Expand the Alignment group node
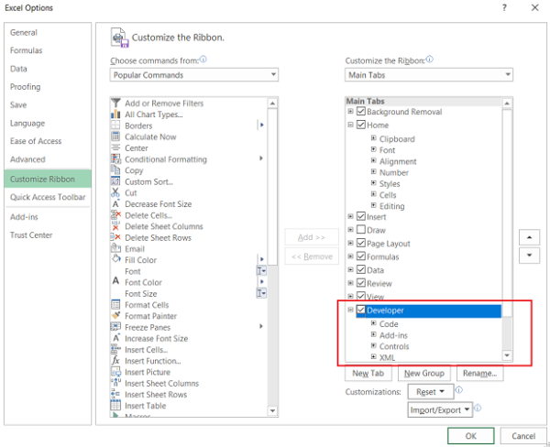The width and height of the screenshot is (550, 447). tap(374, 160)
